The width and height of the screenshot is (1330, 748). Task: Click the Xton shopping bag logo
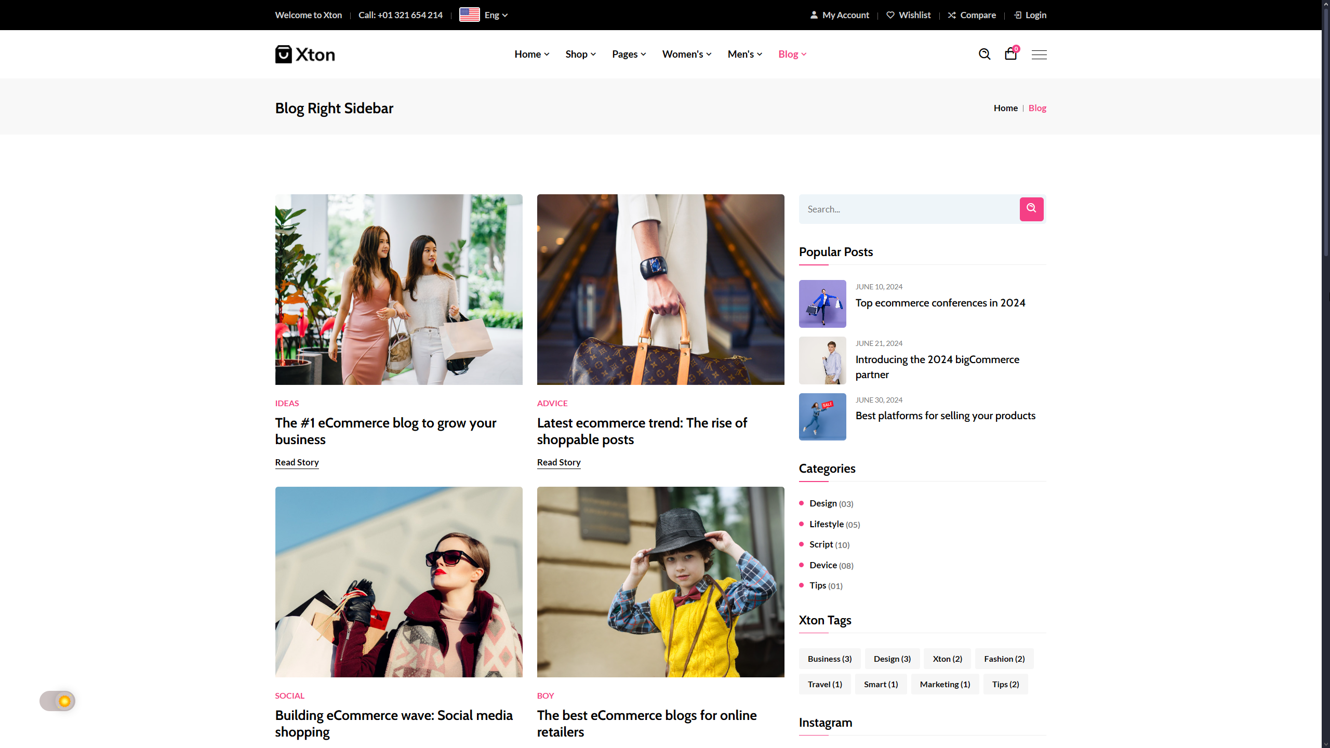(284, 54)
